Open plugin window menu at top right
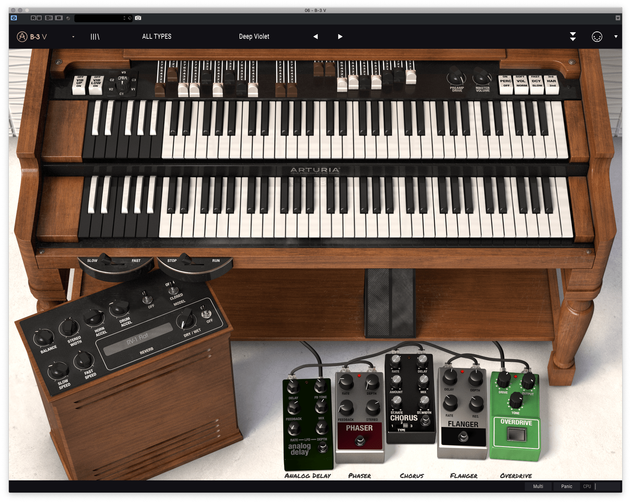 (618, 18)
